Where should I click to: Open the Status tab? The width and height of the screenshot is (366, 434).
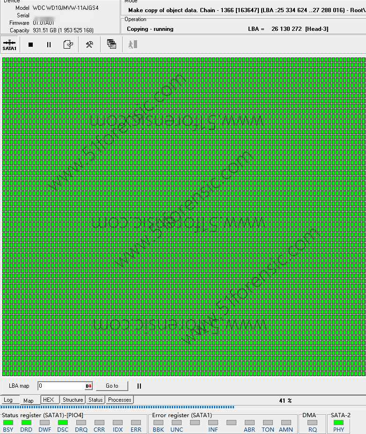(x=95, y=400)
